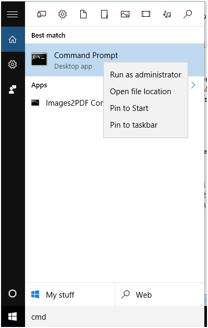This screenshot has width=208, height=328.
Task: Click the My stuff button
Action: 70,295
